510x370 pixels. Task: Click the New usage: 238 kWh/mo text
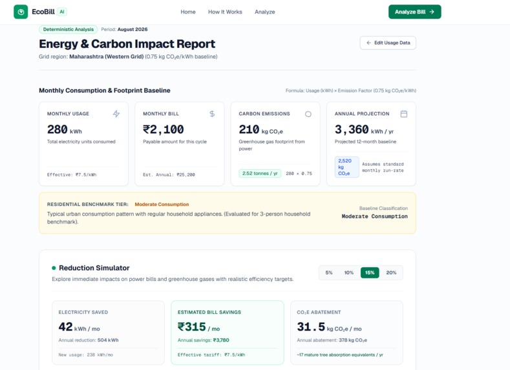(85, 355)
